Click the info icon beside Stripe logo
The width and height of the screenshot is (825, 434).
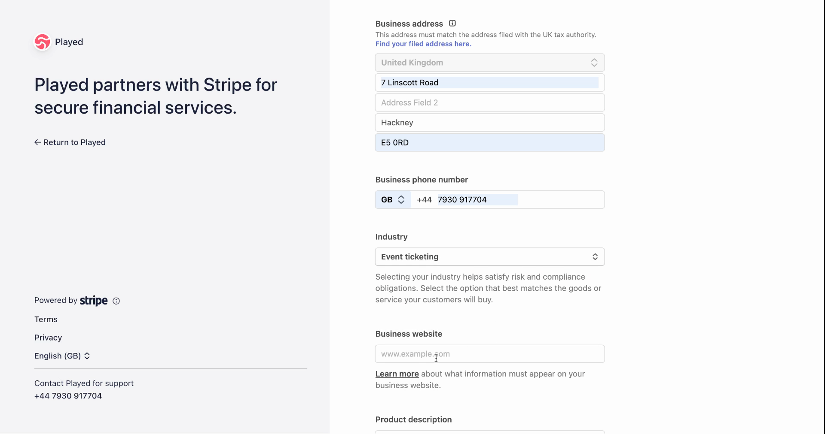[x=116, y=301]
